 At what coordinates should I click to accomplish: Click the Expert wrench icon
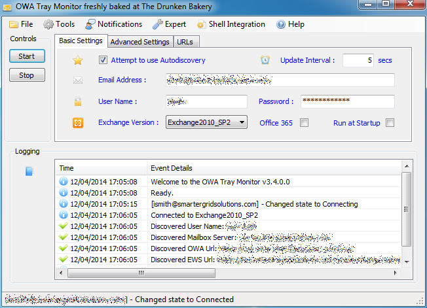(x=158, y=24)
